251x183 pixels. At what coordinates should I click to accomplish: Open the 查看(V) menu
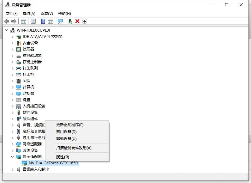pyautogui.click(x=46, y=13)
